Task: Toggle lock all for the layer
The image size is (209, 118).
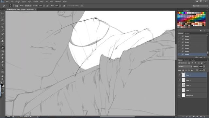Action: pos(192,70)
